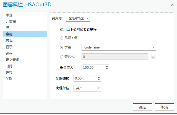
Task: Go to the 源 tab
Action: tap(7, 28)
